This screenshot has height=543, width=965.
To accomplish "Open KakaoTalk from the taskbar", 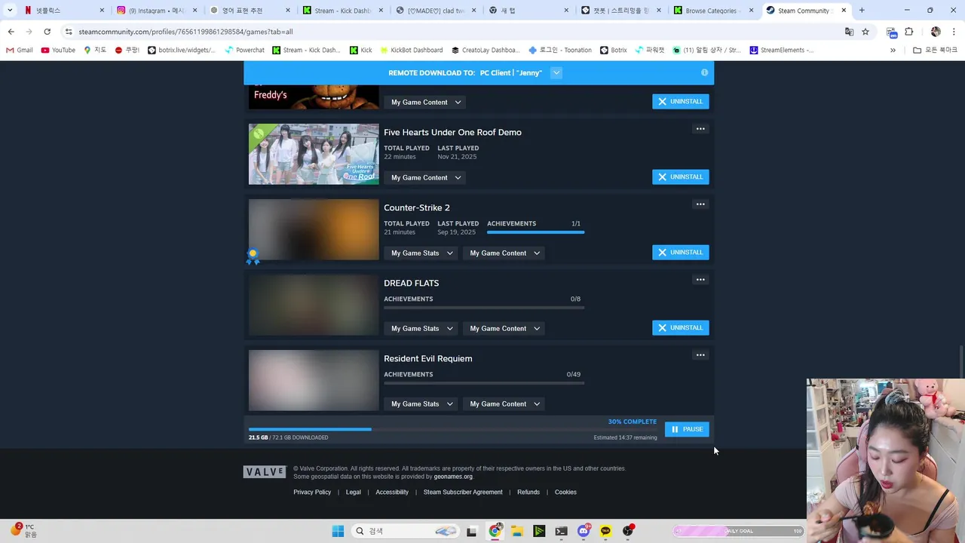I will click(x=605, y=531).
